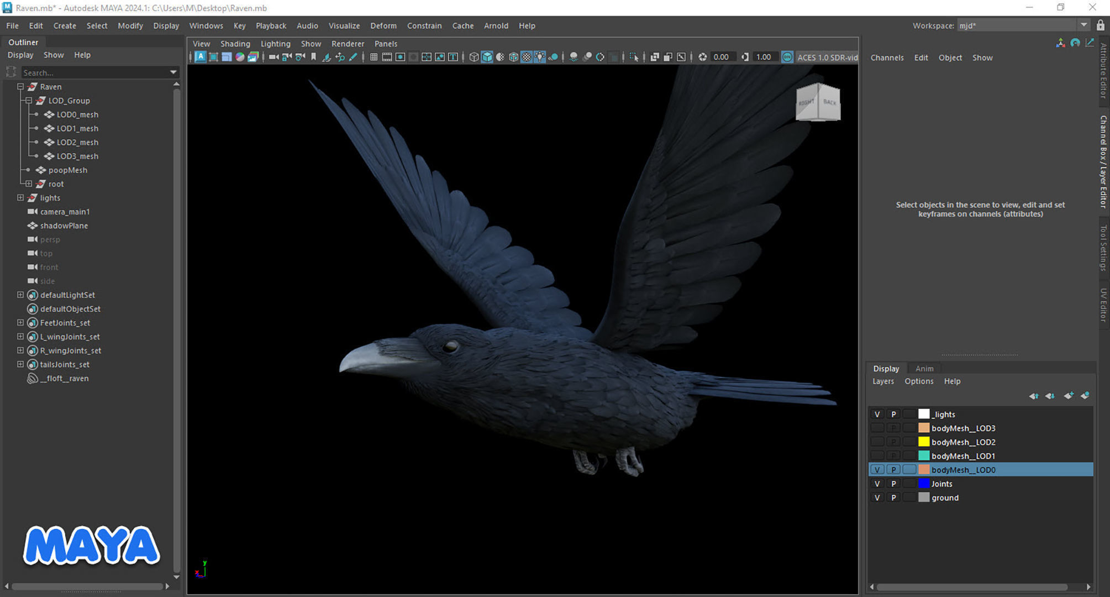
Task: Click the camera bookmarks icon
Action: click(x=313, y=57)
